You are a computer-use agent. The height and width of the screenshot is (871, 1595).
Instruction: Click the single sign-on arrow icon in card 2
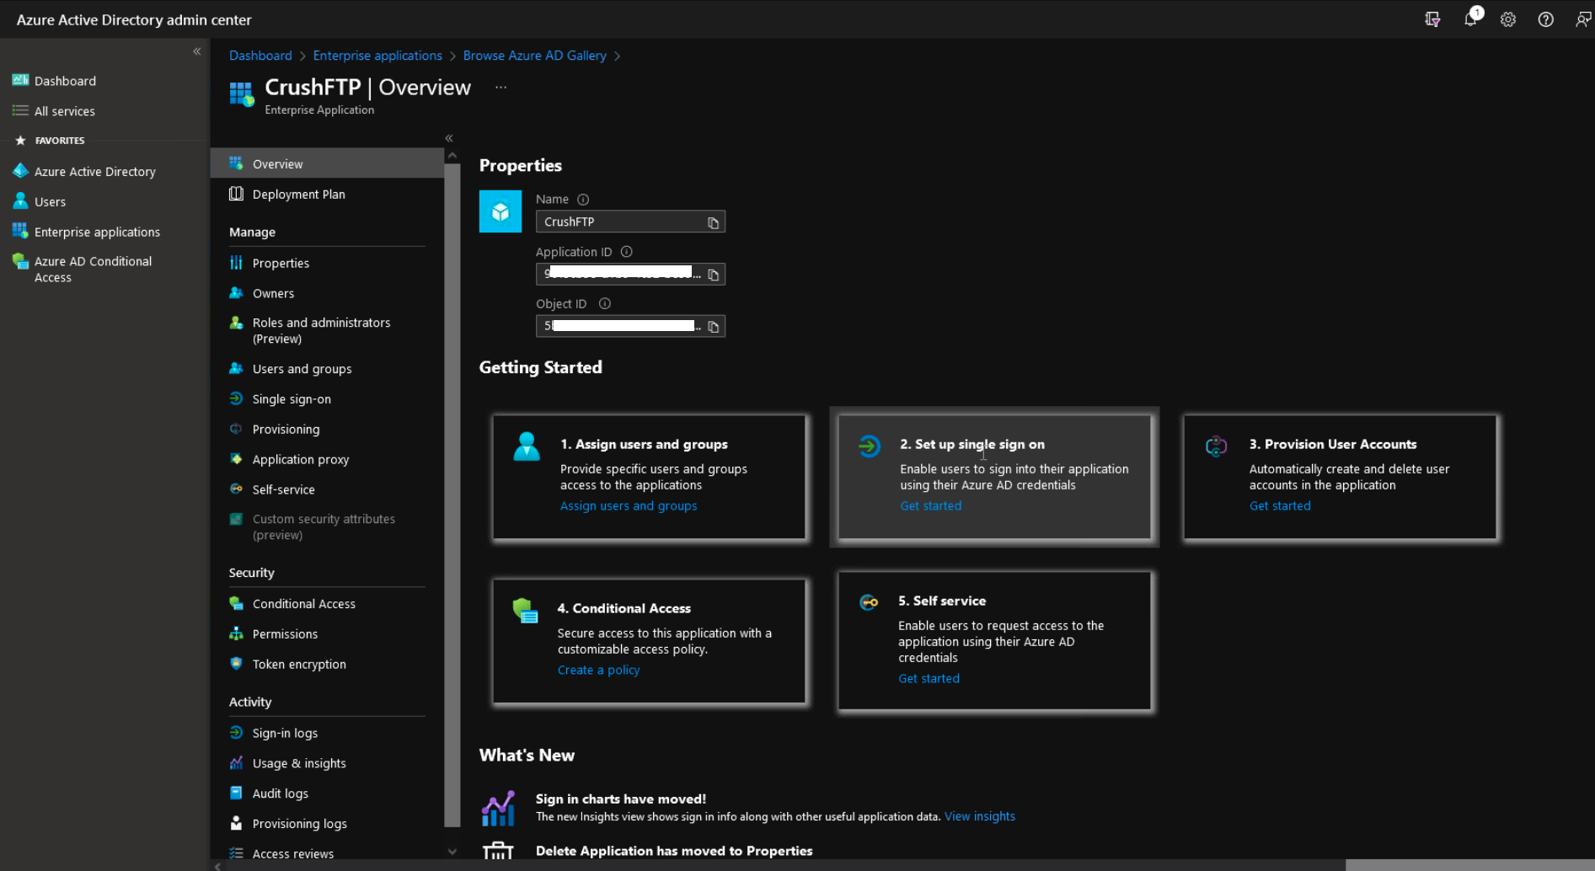(x=870, y=446)
